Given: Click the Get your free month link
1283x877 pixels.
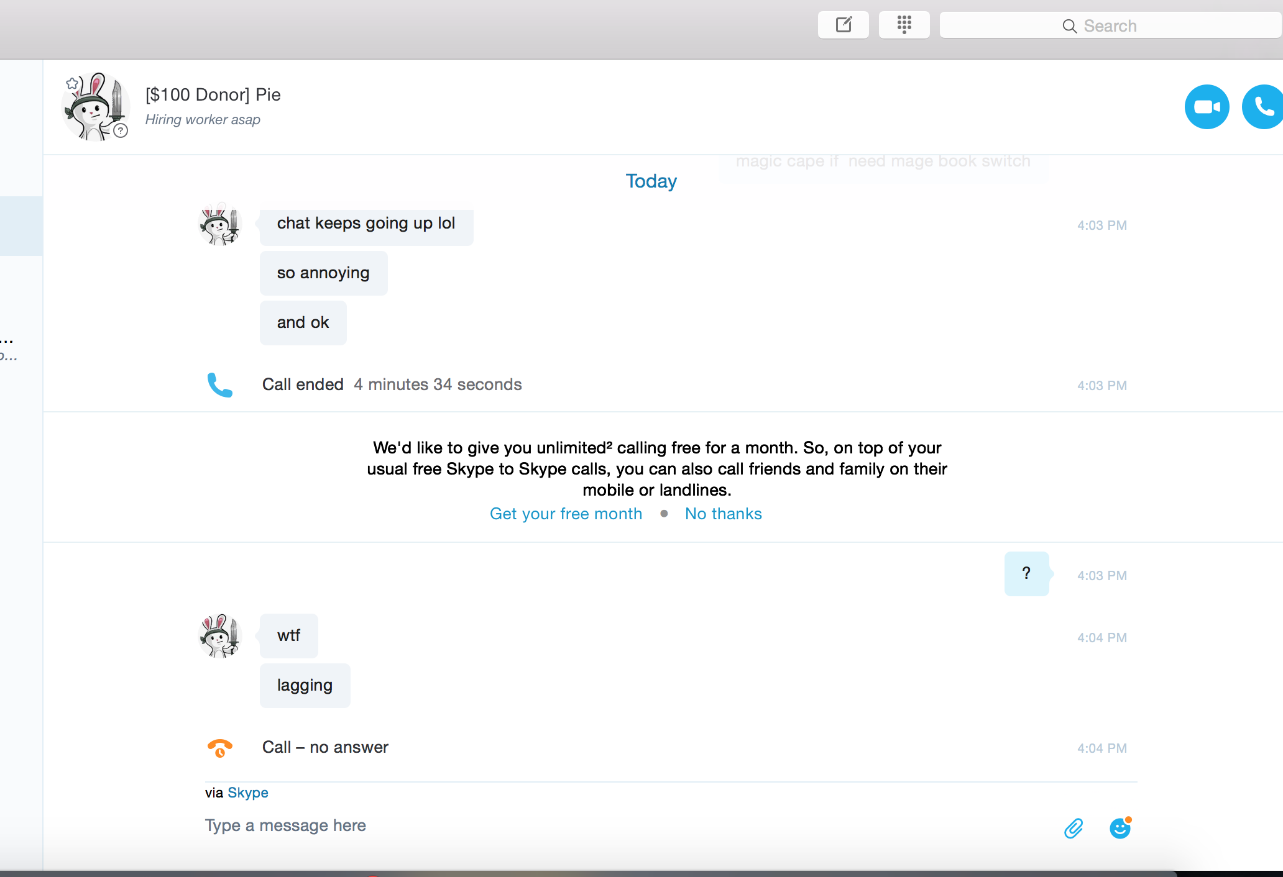Looking at the screenshot, I should (566, 514).
